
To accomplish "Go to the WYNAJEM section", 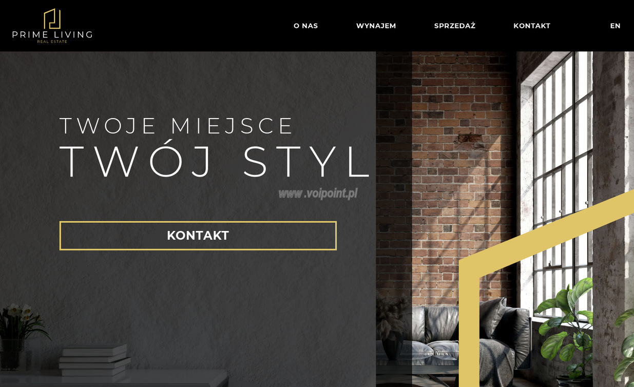I will click(x=376, y=26).
